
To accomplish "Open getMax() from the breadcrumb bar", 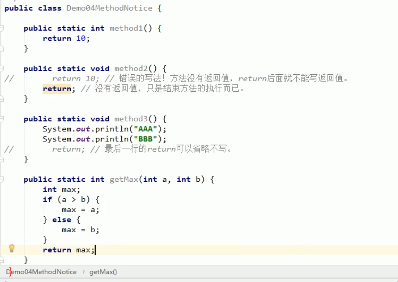I will pos(103,271).
